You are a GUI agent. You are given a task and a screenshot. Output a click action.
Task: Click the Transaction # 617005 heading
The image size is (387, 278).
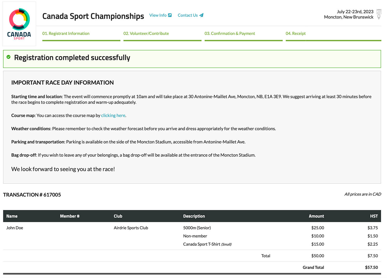(32, 195)
